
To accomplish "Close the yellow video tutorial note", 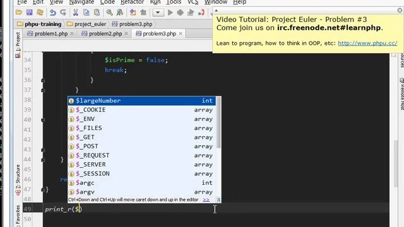I will [x=400, y=10].
